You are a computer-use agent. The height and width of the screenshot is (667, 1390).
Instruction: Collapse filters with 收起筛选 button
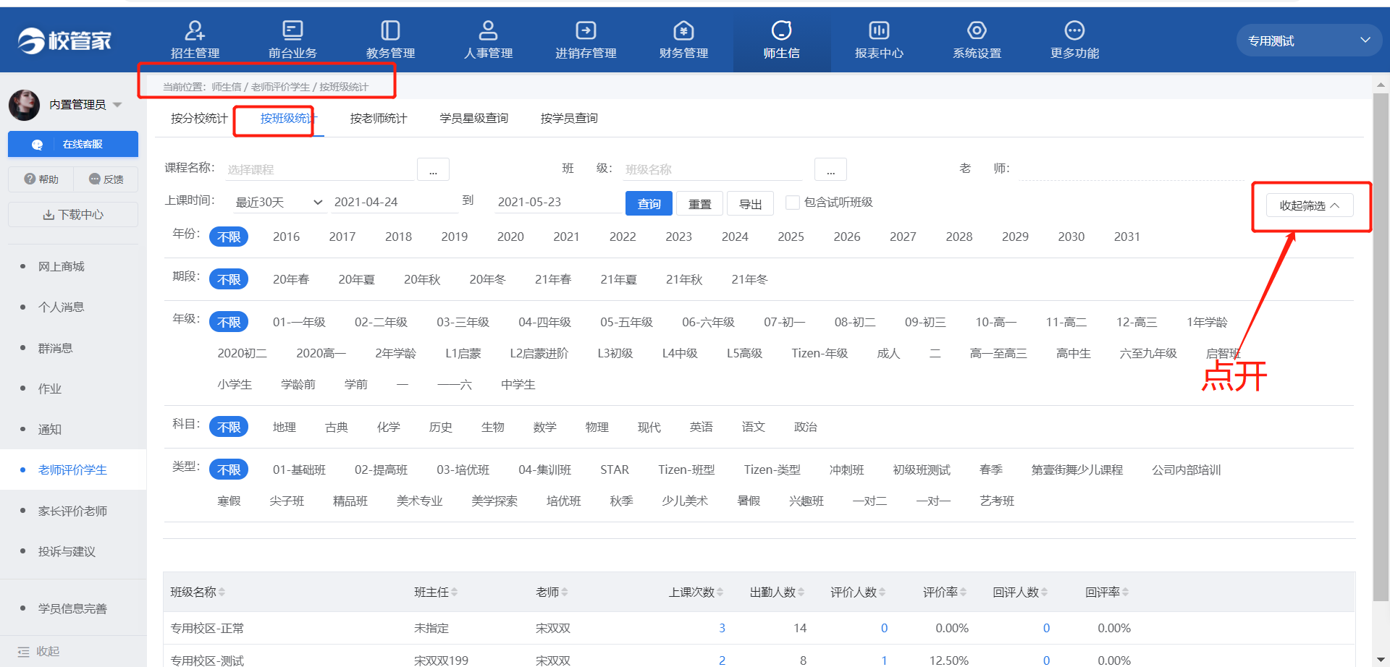pos(1310,205)
